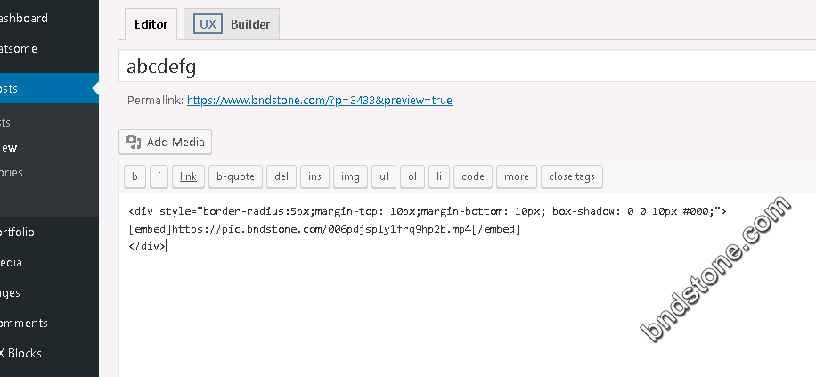
Task: Open the UX Builder tab
Action: [232, 24]
